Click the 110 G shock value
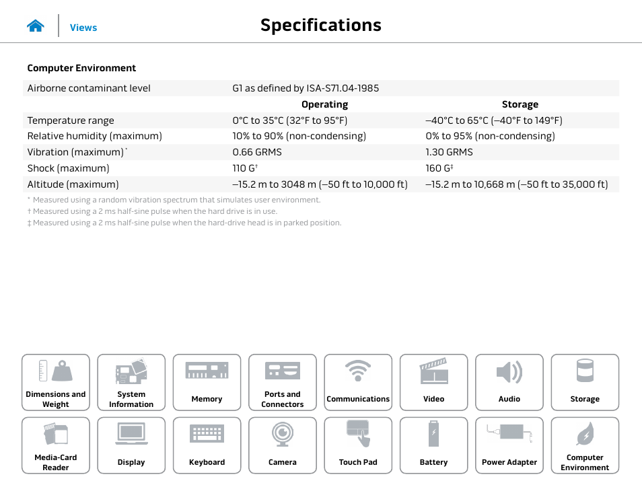 pos(245,168)
